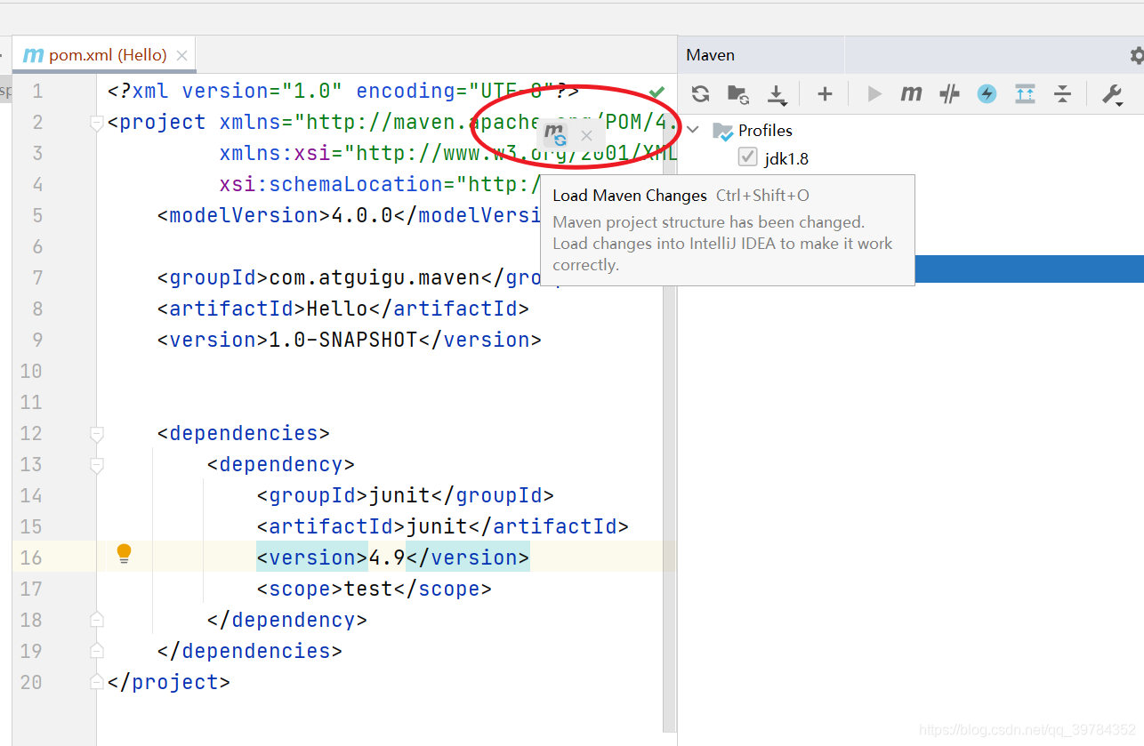Click 'com.atguigu.maven' groupId text
1144x746 pixels.
point(375,277)
